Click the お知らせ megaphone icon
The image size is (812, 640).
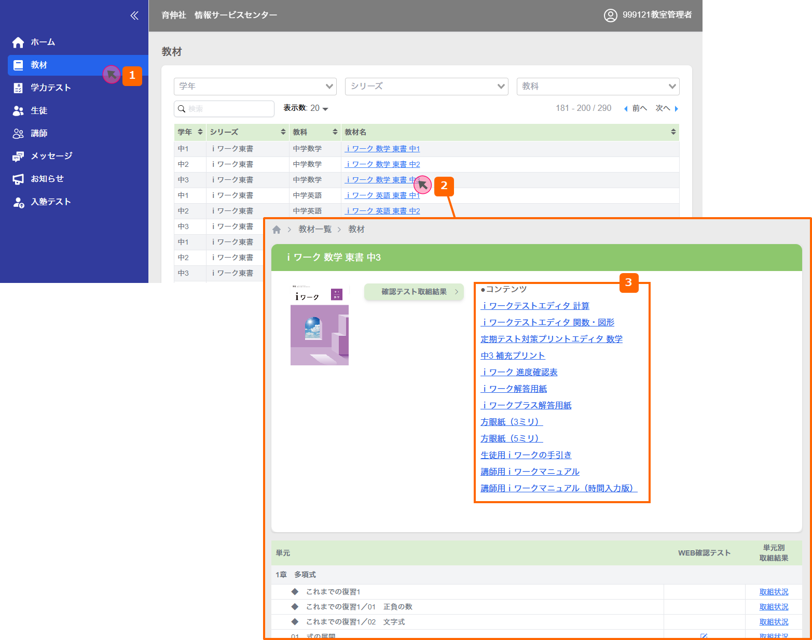[18, 179]
